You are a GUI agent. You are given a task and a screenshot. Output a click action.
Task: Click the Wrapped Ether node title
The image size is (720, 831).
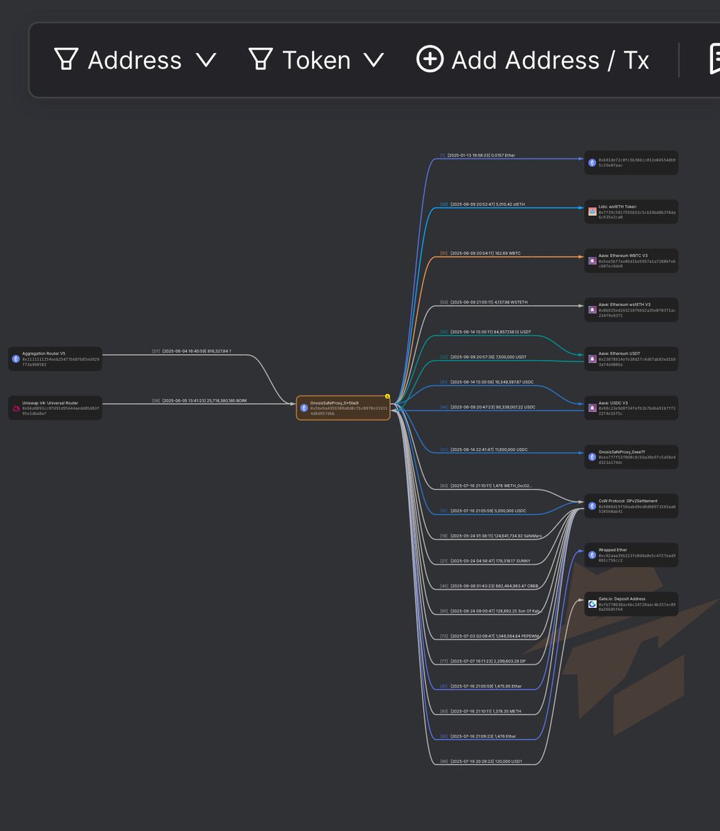pyautogui.click(x=613, y=550)
